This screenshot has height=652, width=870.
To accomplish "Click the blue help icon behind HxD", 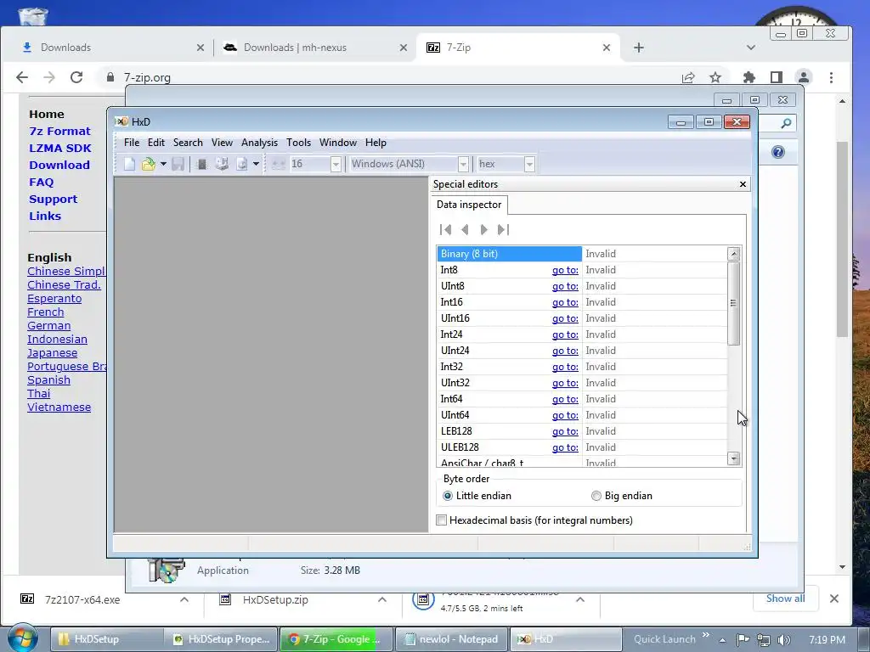I will (778, 152).
